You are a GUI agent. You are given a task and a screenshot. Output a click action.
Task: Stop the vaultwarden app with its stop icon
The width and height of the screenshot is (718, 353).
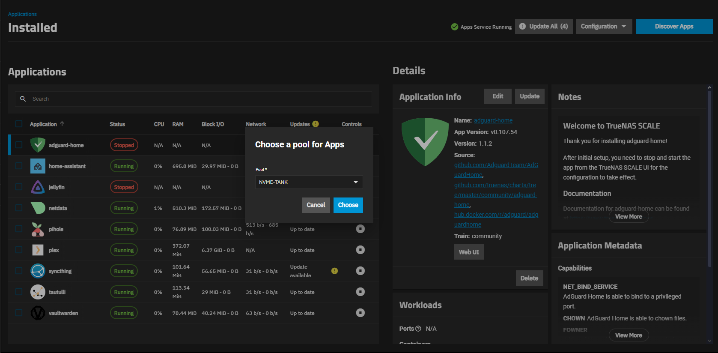click(360, 313)
